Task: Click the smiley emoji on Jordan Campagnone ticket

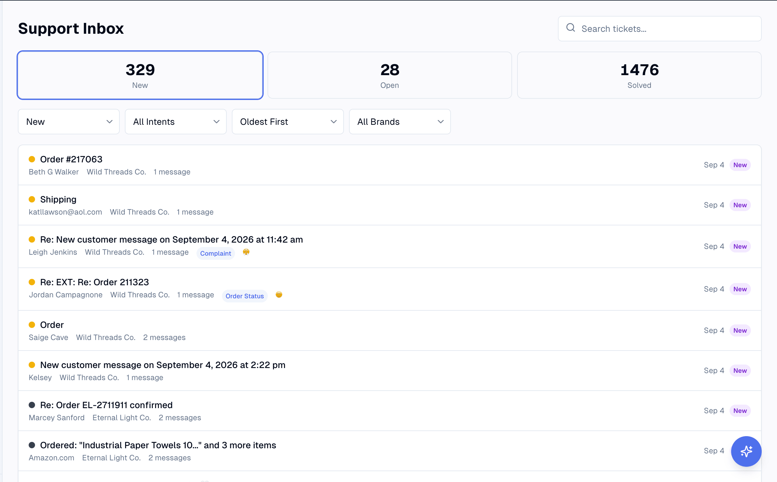Action: (279, 295)
